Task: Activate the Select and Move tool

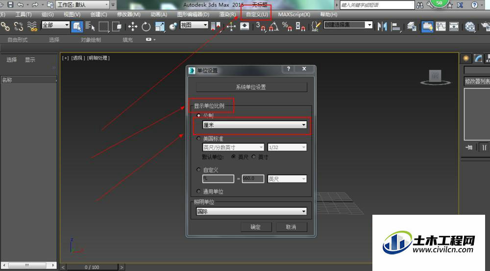Action: pos(133,26)
